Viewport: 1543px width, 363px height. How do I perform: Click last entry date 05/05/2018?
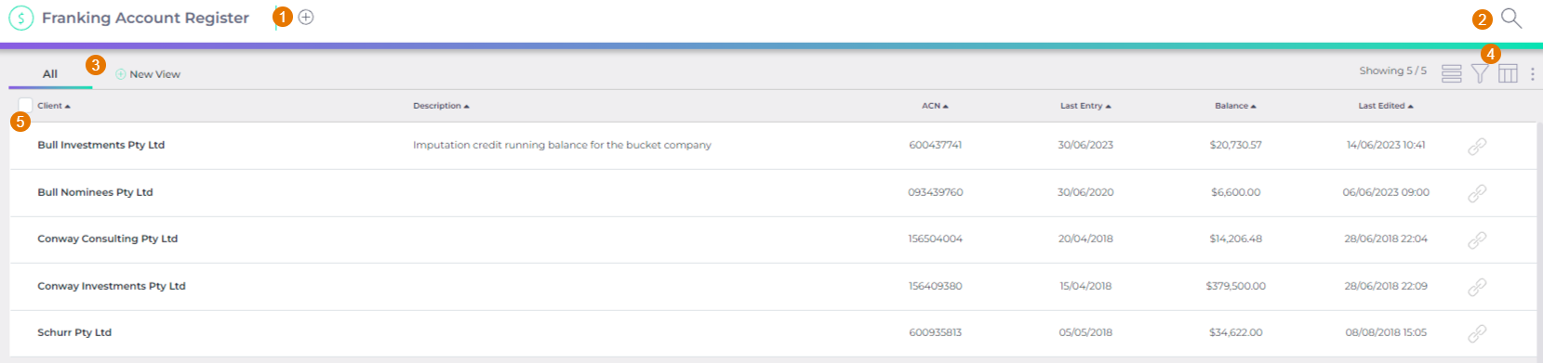(x=1085, y=332)
